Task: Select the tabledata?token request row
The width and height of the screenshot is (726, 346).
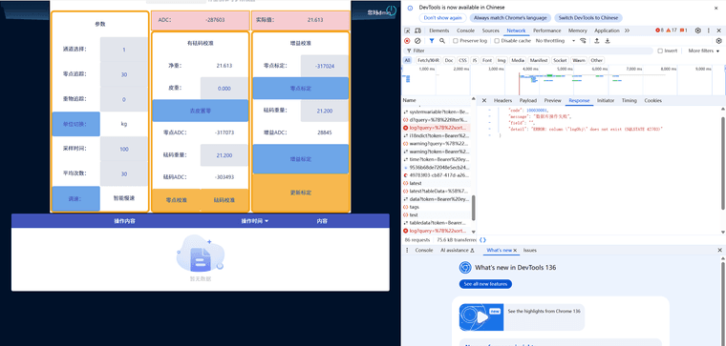Action: [437, 223]
